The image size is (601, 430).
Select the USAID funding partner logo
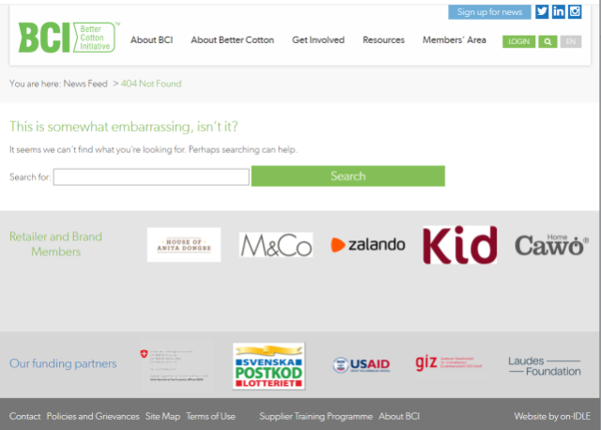coord(360,365)
